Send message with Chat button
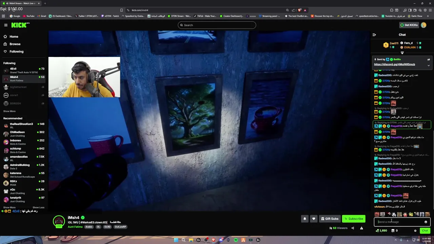 (425, 231)
